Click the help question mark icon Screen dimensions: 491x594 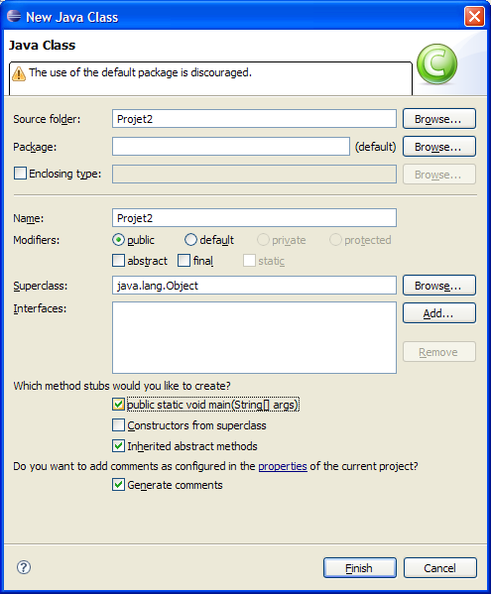(x=24, y=567)
